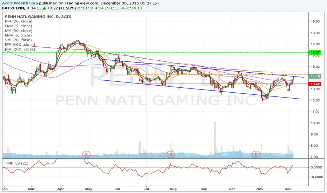Click the TMF_LB (21) indicator label

[16, 163]
